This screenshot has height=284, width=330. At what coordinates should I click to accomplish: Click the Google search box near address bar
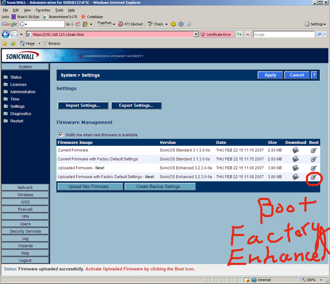[x=284, y=34]
